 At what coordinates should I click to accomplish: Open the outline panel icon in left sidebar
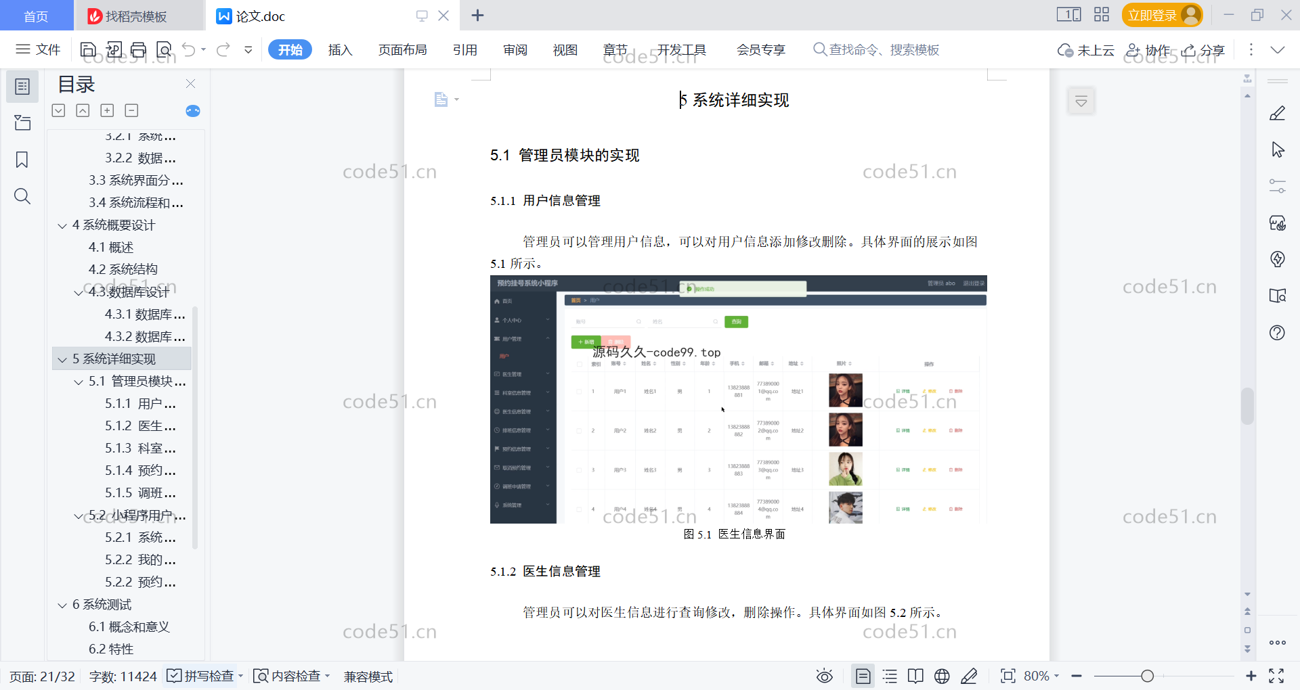[x=22, y=87]
